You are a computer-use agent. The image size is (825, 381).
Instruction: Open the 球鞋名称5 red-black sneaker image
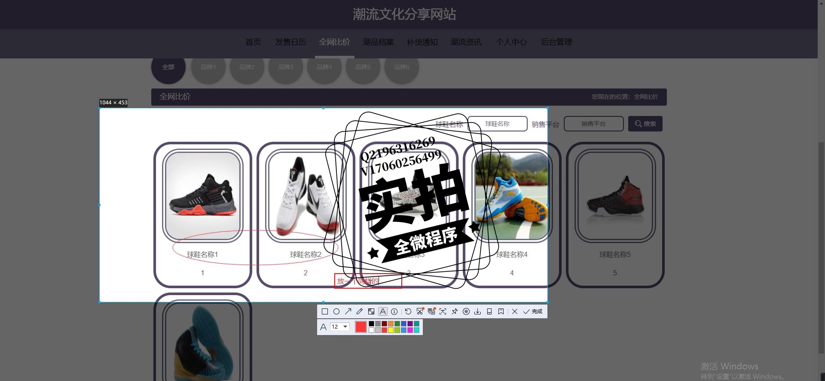(x=615, y=196)
